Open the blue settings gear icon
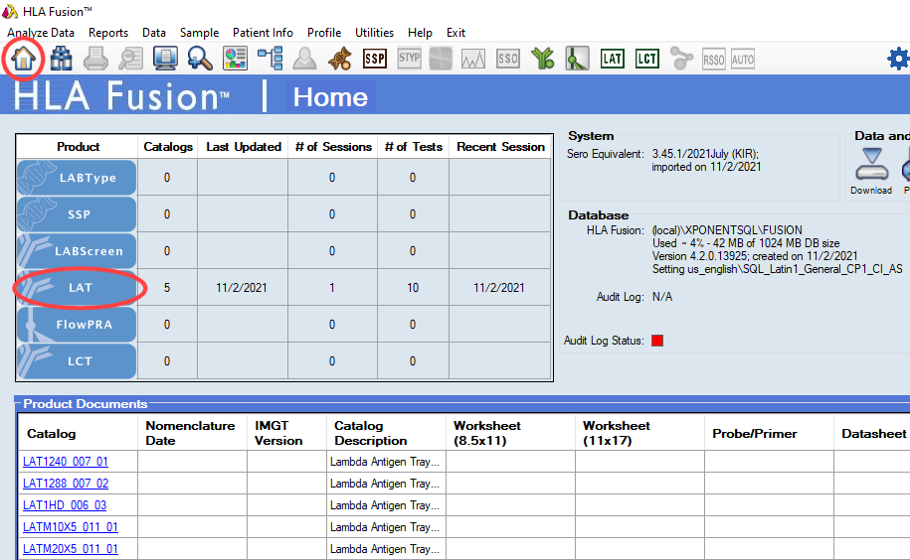The width and height of the screenshot is (910, 560). (x=899, y=59)
